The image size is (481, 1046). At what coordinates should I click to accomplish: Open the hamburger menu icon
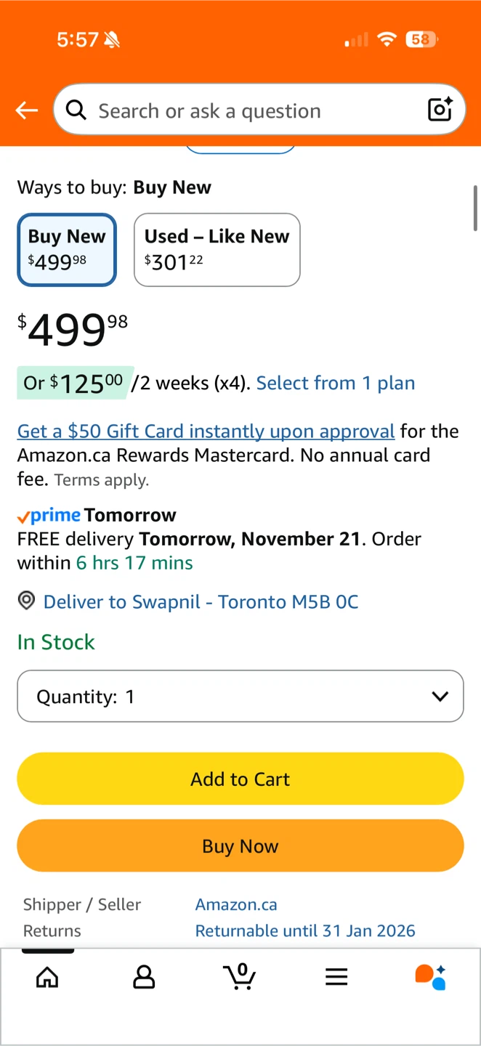click(336, 978)
